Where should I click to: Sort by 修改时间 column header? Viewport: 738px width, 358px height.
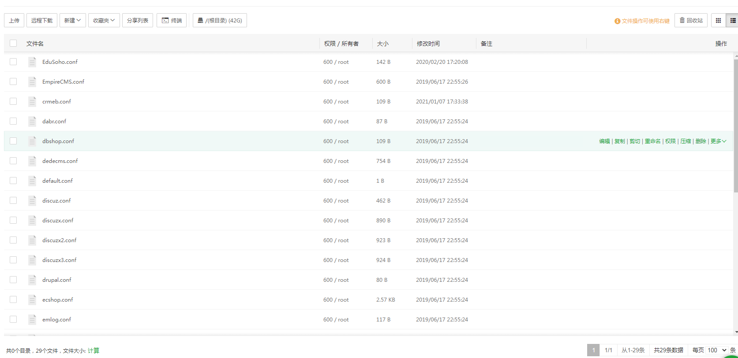(x=428, y=44)
